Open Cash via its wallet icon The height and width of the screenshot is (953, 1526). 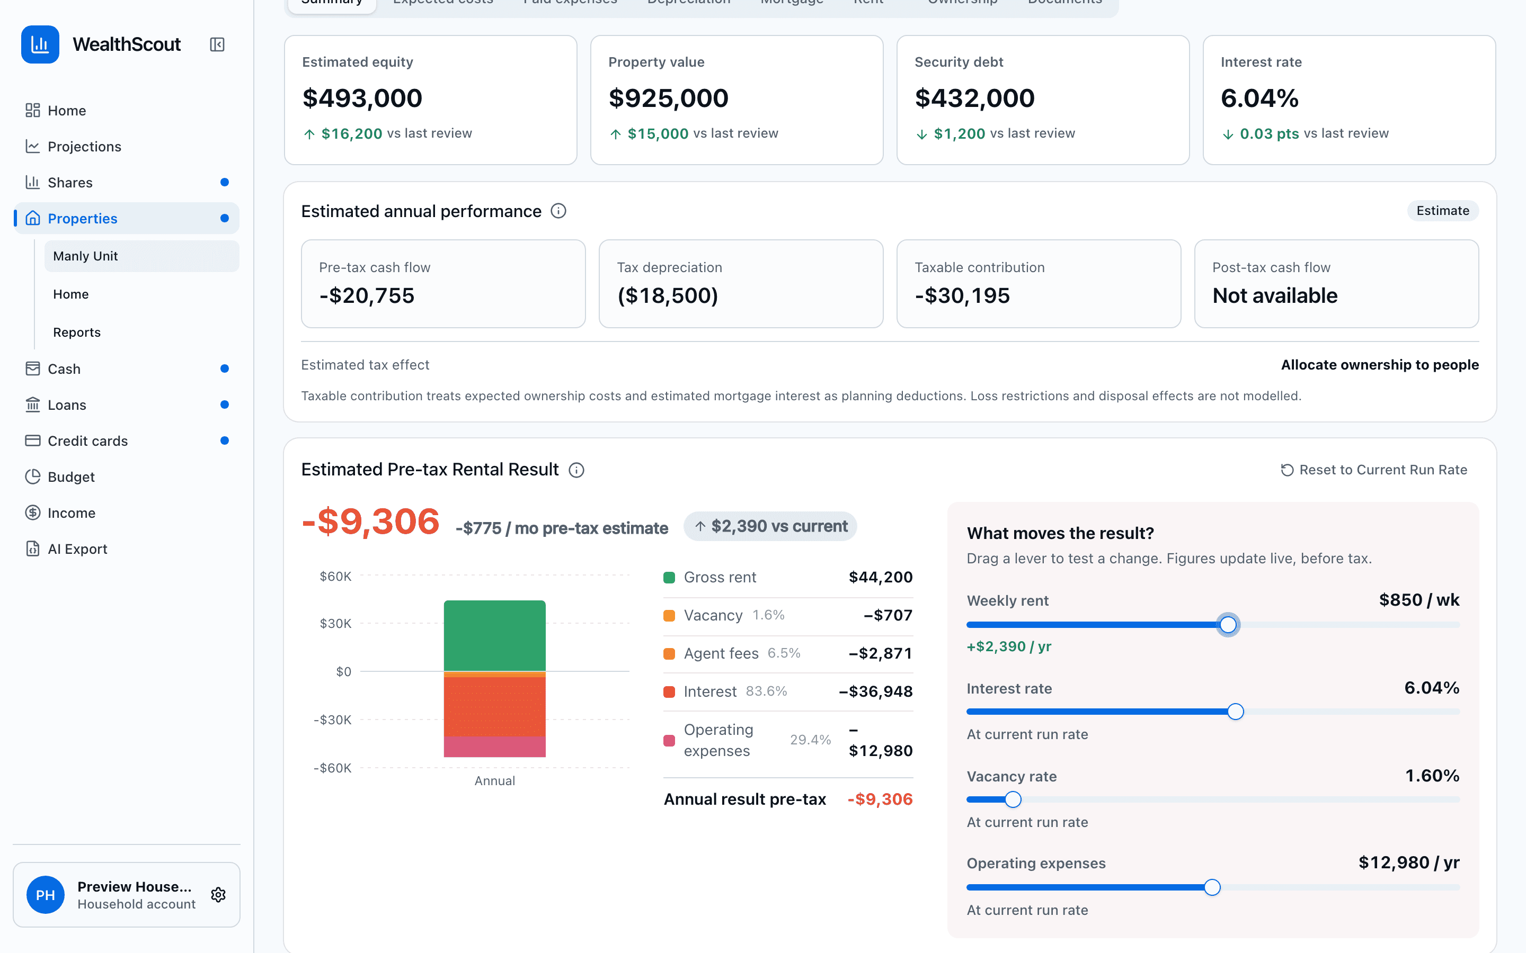click(x=33, y=368)
